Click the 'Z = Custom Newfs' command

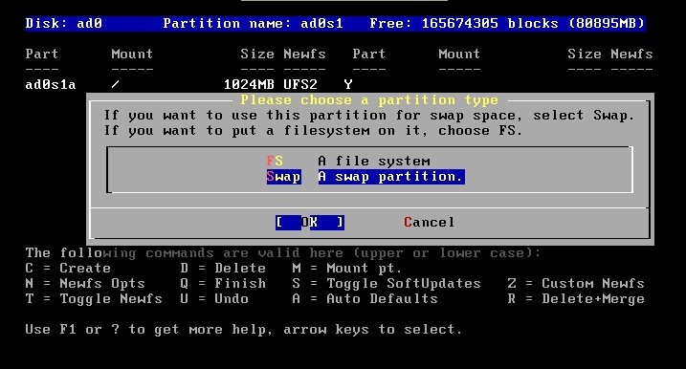pos(576,283)
